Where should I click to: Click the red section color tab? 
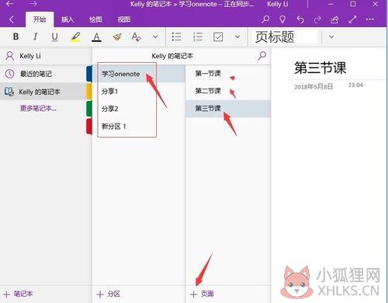click(89, 126)
